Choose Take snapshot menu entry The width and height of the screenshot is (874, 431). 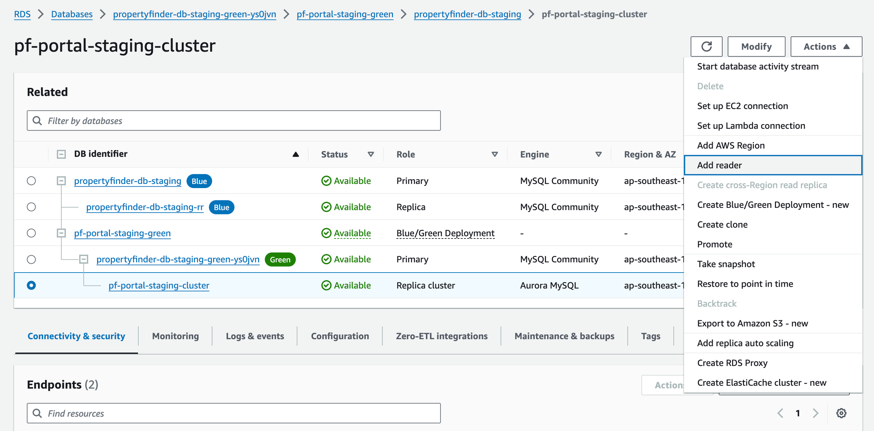[773, 264]
